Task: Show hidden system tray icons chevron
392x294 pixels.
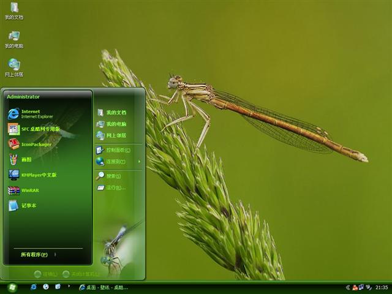Action: point(348,287)
